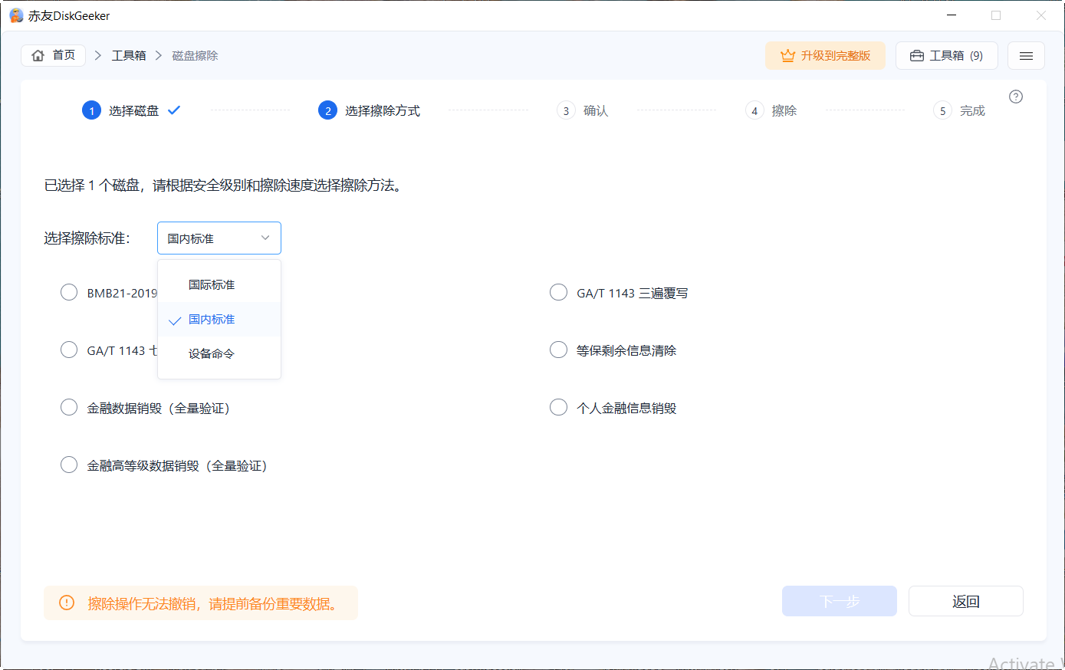The height and width of the screenshot is (670, 1065).
Task: Click 升级到完整版 upgrade button
Action: point(825,56)
